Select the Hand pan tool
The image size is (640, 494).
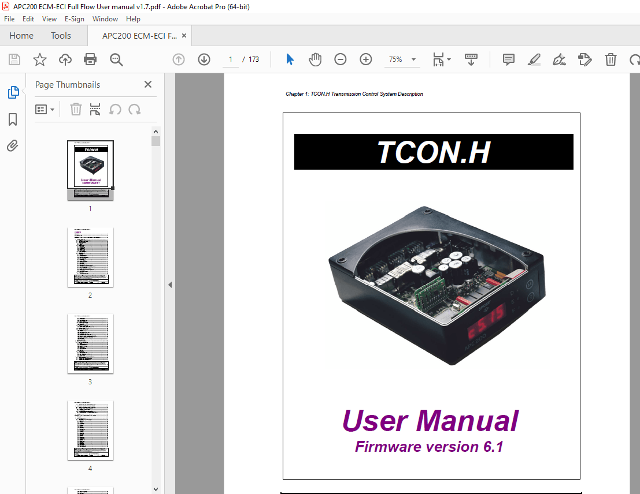tap(315, 59)
